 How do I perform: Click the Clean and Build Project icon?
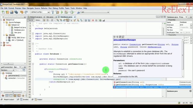(57, 12)
